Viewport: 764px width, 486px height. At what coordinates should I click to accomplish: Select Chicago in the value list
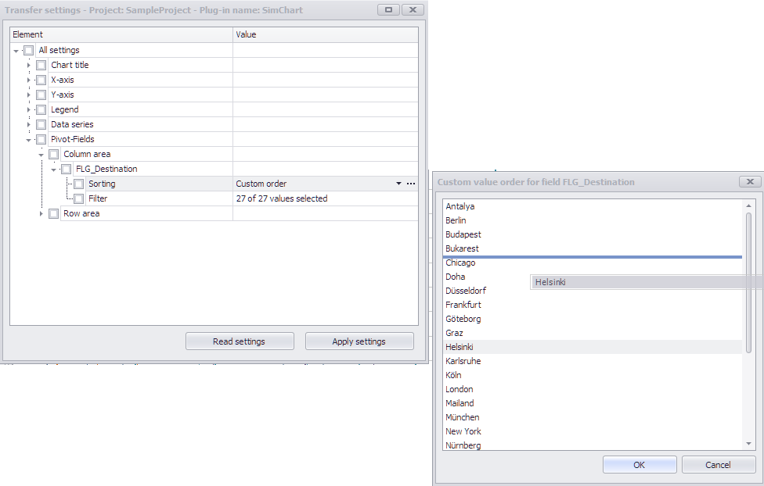point(592,263)
